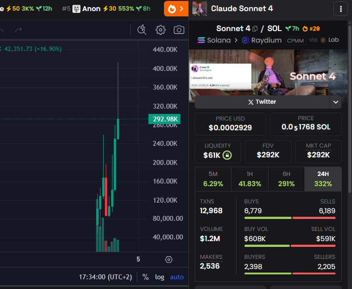Click the TXNS 12,968 value

tap(211, 211)
